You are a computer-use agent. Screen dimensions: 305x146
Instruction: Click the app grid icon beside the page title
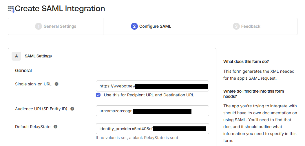click(11, 9)
